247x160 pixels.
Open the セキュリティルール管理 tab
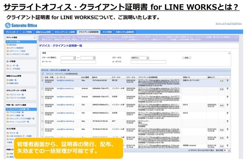[65, 32]
